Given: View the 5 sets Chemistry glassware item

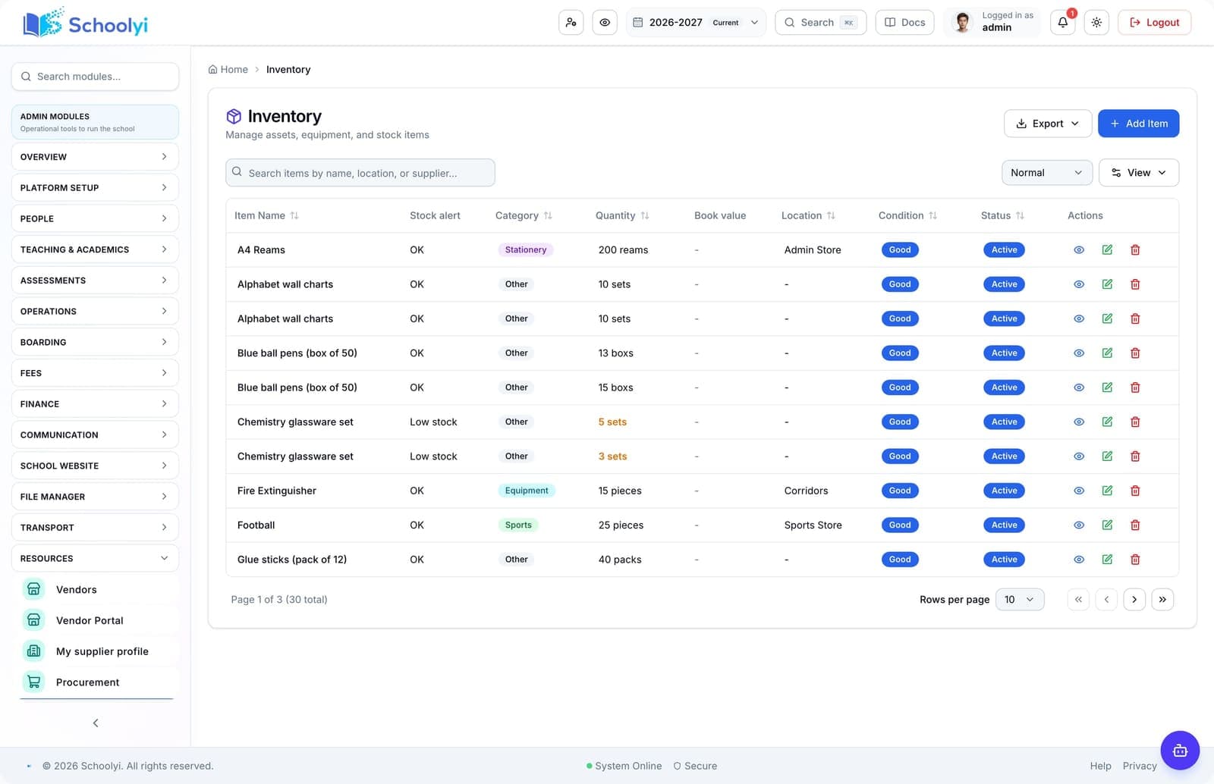Looking at the screenshot, I should (1079, 422).
